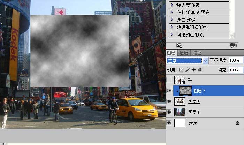
Task: Expand the "黑白"预设 preset group
Action: 172,20
